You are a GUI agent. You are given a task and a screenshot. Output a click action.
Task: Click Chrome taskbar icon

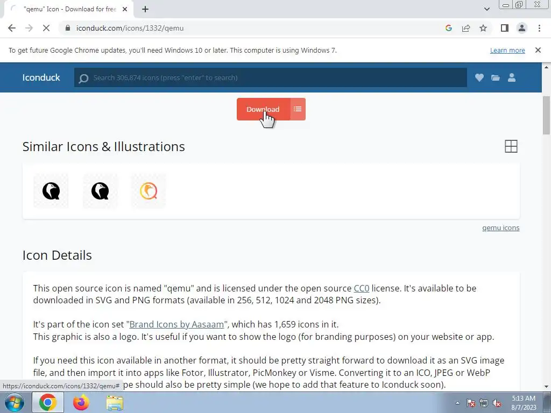[x=48, y=402]
